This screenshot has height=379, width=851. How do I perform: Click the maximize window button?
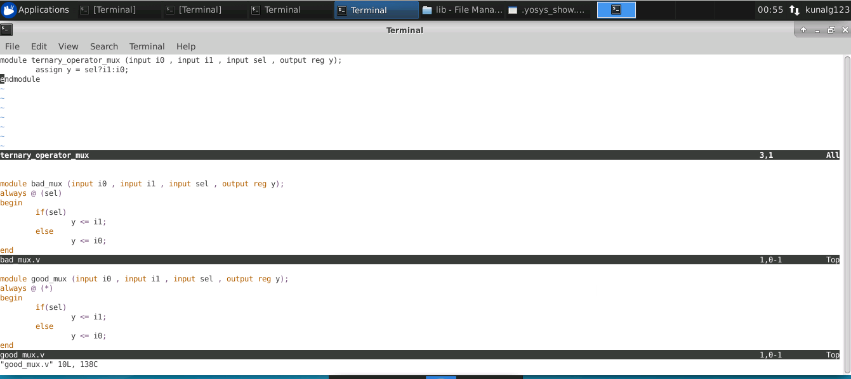click(x=831, y=30)
